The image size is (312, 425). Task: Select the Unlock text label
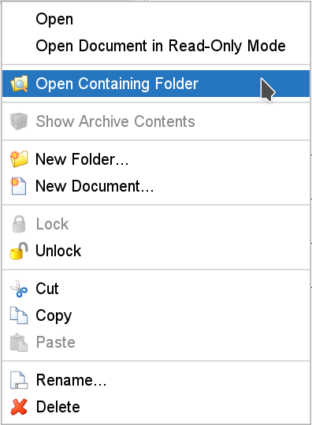(58, 251)
